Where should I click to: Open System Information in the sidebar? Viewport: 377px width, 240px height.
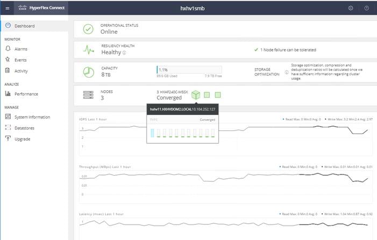34,117
